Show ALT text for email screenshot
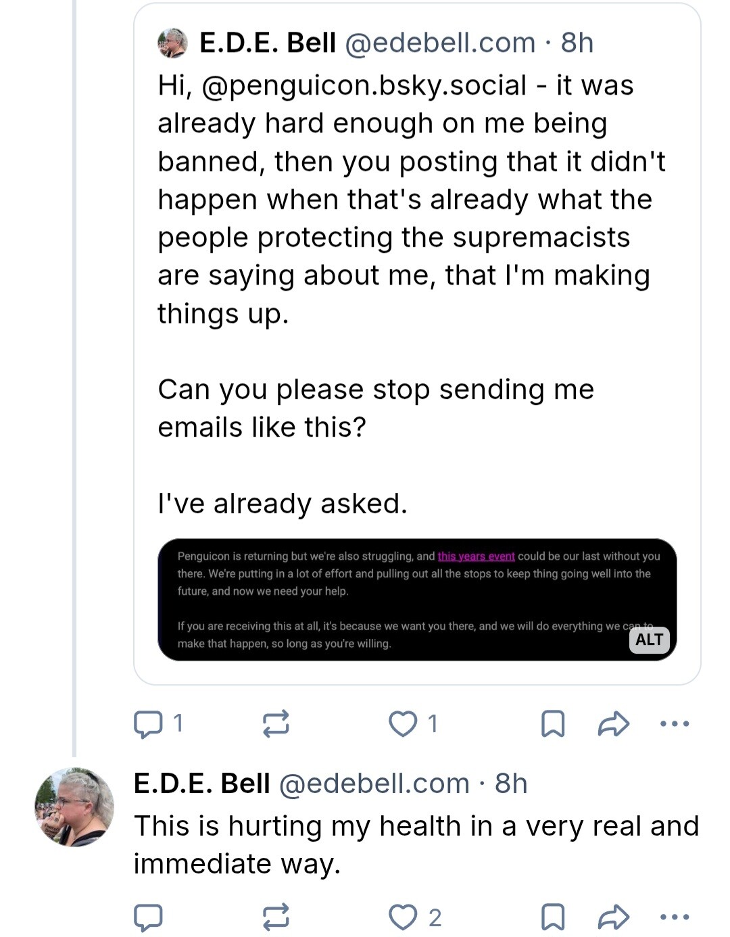Viewport: 730px width, 937px height. 649,640
